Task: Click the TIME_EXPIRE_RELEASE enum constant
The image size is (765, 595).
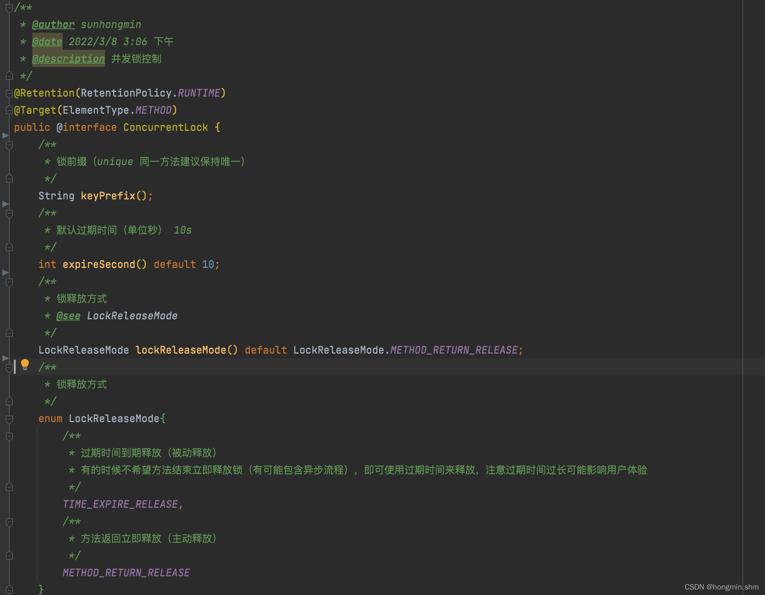Action: (120, 504)
